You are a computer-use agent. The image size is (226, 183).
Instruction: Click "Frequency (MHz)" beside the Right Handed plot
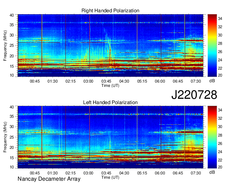pyautogui.click(x=5, y=45)
